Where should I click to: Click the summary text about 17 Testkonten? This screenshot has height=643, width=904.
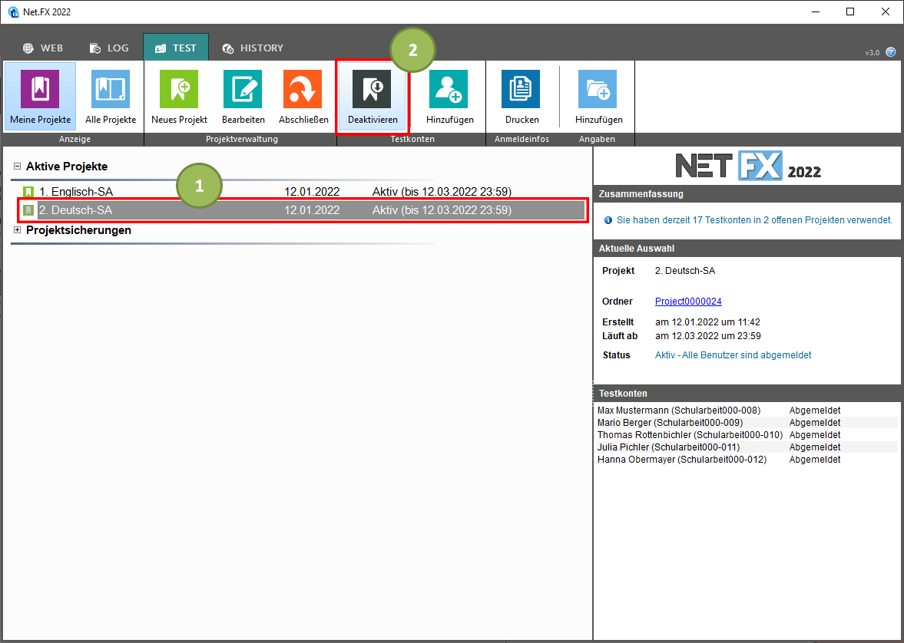pos(755,220)
